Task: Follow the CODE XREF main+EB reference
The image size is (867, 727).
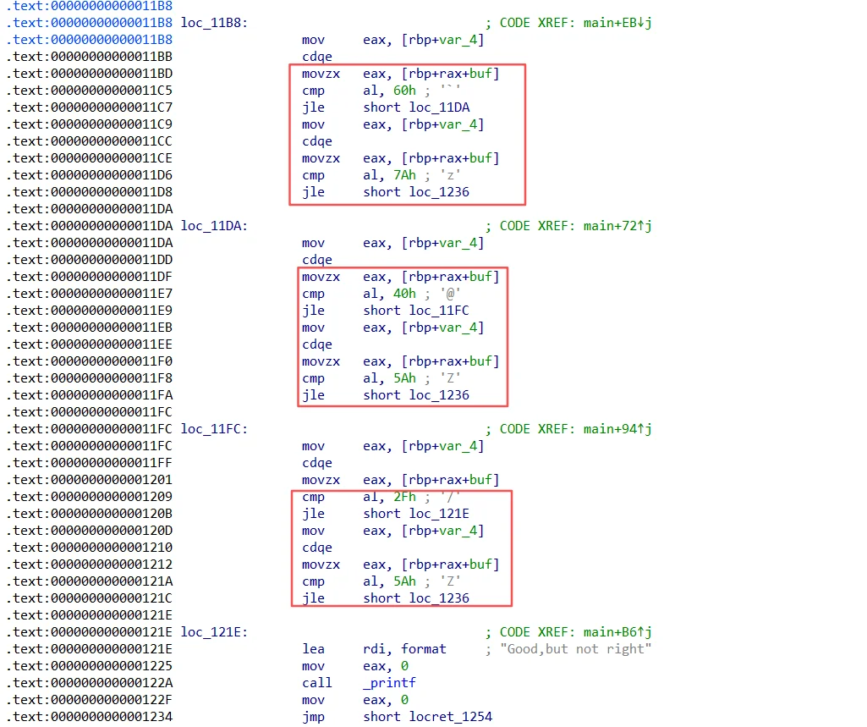Action: click(x=617, y=23)
